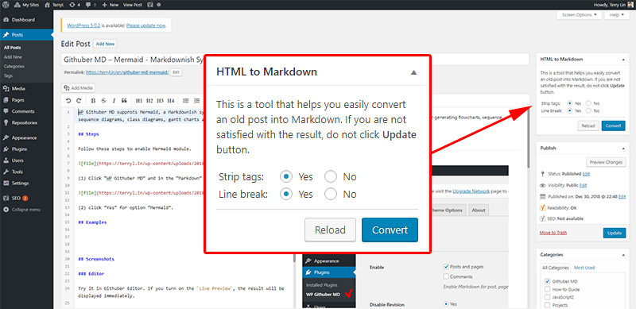This screenshot has height=309, width=636.
Task: Open the Screen Options dropdown
Action: click(579, 15)
